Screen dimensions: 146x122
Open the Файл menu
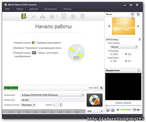[x=7, y=9]
